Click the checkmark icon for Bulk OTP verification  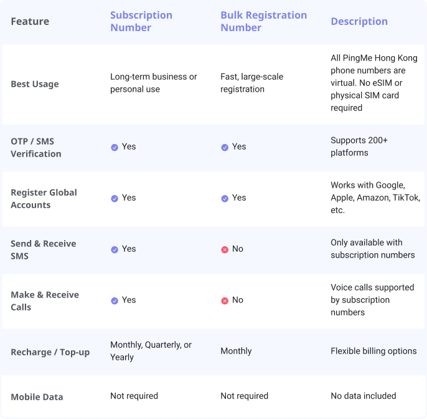tap(225, 147)
